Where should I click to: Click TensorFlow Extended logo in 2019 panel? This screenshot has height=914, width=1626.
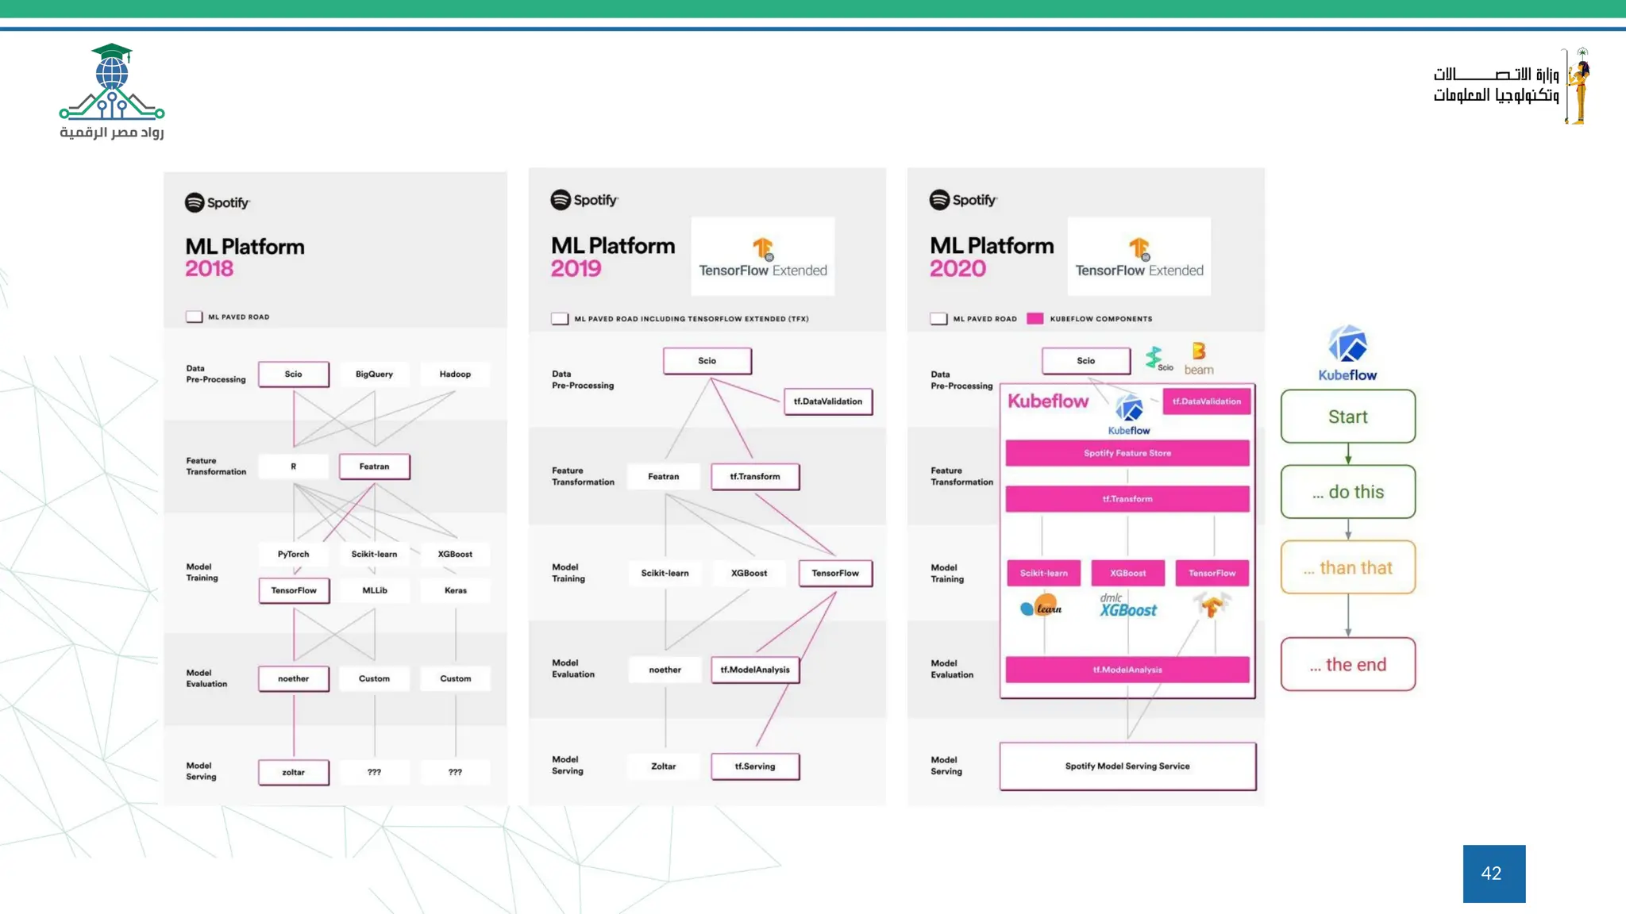pos(762,257)
